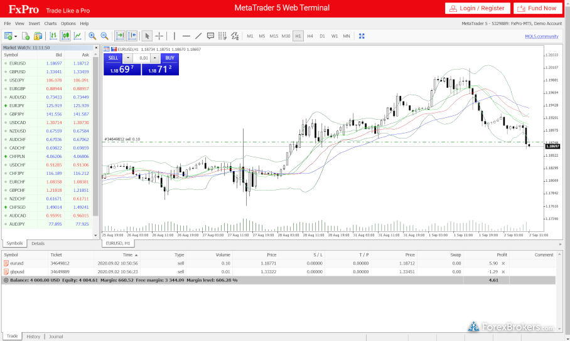
Task: Click the 0.01 volume input field
Action: [x=142, y=58]
